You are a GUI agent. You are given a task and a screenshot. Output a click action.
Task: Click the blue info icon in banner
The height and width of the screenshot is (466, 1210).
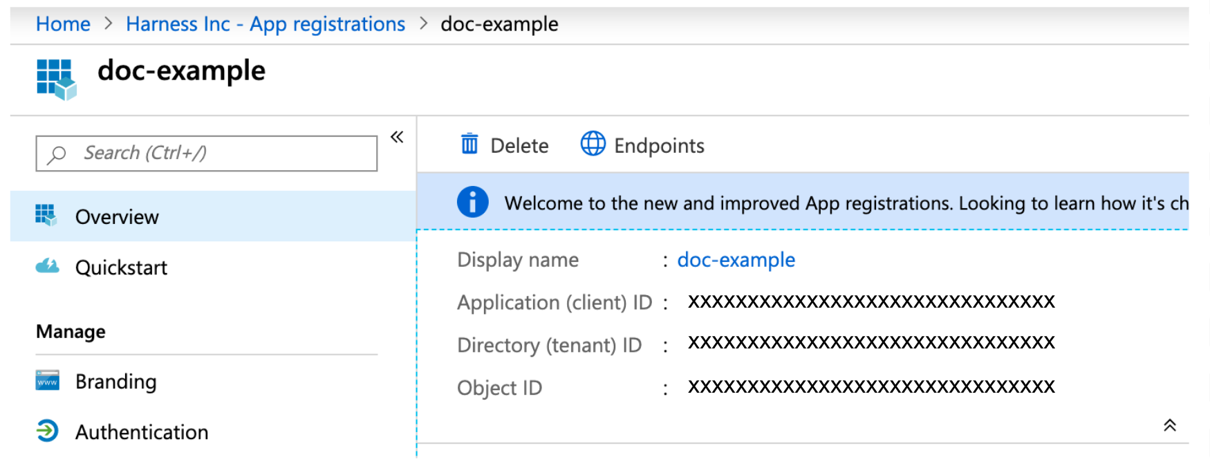coord(472,203)
